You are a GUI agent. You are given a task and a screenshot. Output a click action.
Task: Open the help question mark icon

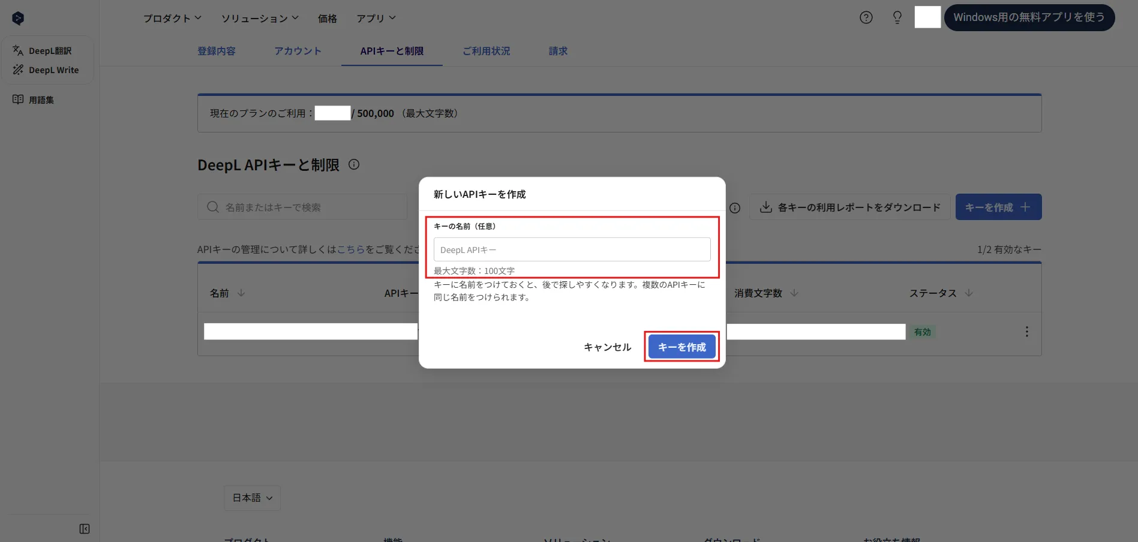click(x=866, y=17)
